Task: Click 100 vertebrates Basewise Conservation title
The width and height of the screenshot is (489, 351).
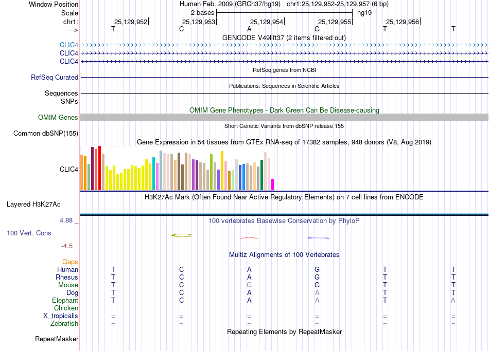Action: (x=284, y=221)
